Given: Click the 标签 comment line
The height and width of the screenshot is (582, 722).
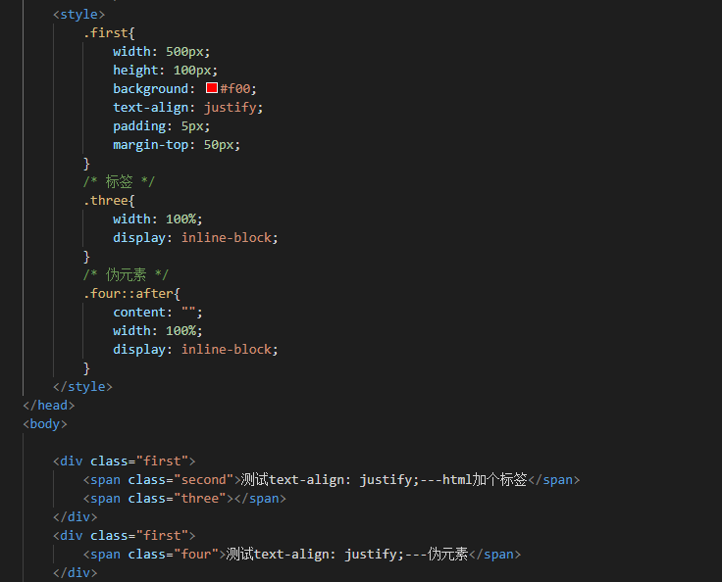Looking at the screenshot, I should pos(119,181).
